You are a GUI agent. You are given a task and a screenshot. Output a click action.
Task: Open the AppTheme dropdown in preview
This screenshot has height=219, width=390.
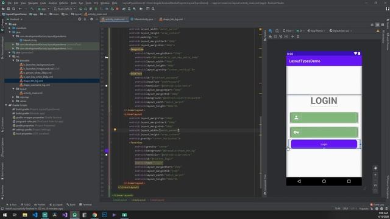[x=316, y=31]
